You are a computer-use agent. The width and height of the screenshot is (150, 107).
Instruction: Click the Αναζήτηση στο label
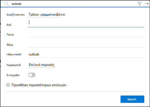point(16,15)
